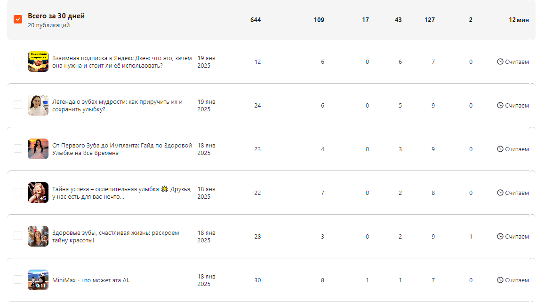Click the clock icon in 'Тайна успеха' row
Screen dimensions: 553x302
[x=500, y=193]
